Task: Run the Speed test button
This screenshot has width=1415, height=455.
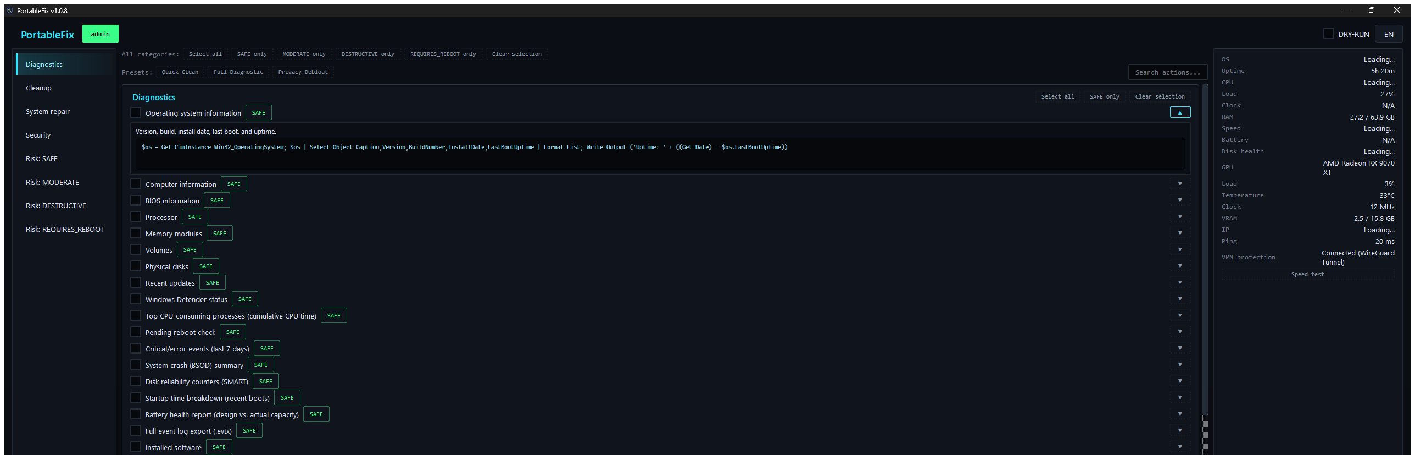Action: [x=1308, y=275]
